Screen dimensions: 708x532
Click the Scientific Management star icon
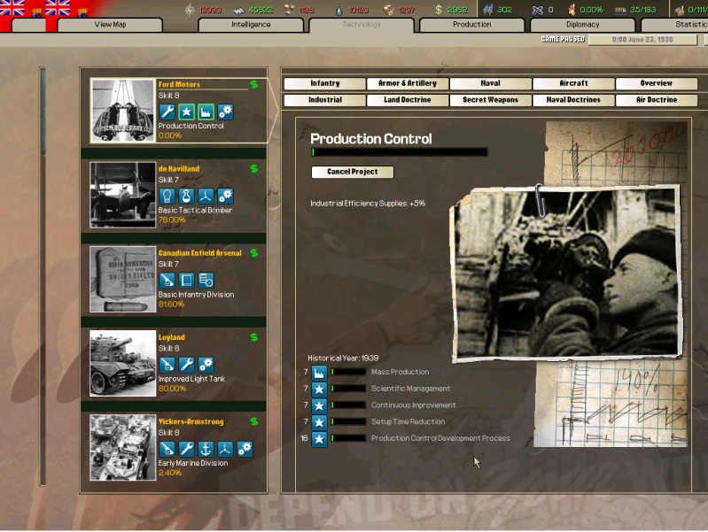[x=319, y=389]
